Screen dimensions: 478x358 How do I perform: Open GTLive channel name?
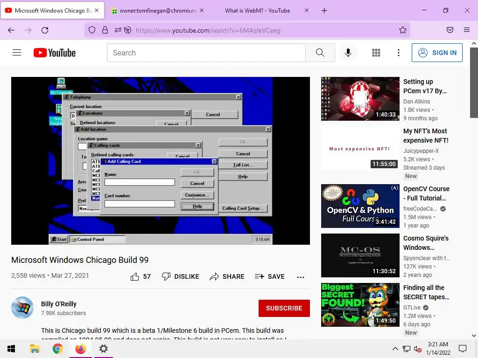pyautogui.click(x=412, y=308)
